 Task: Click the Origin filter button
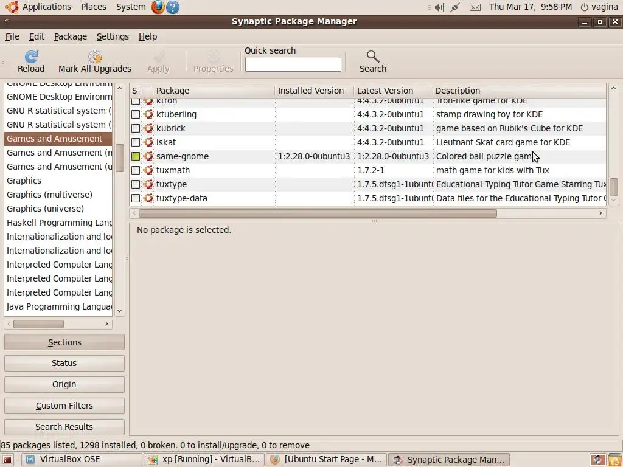(64, 384)
